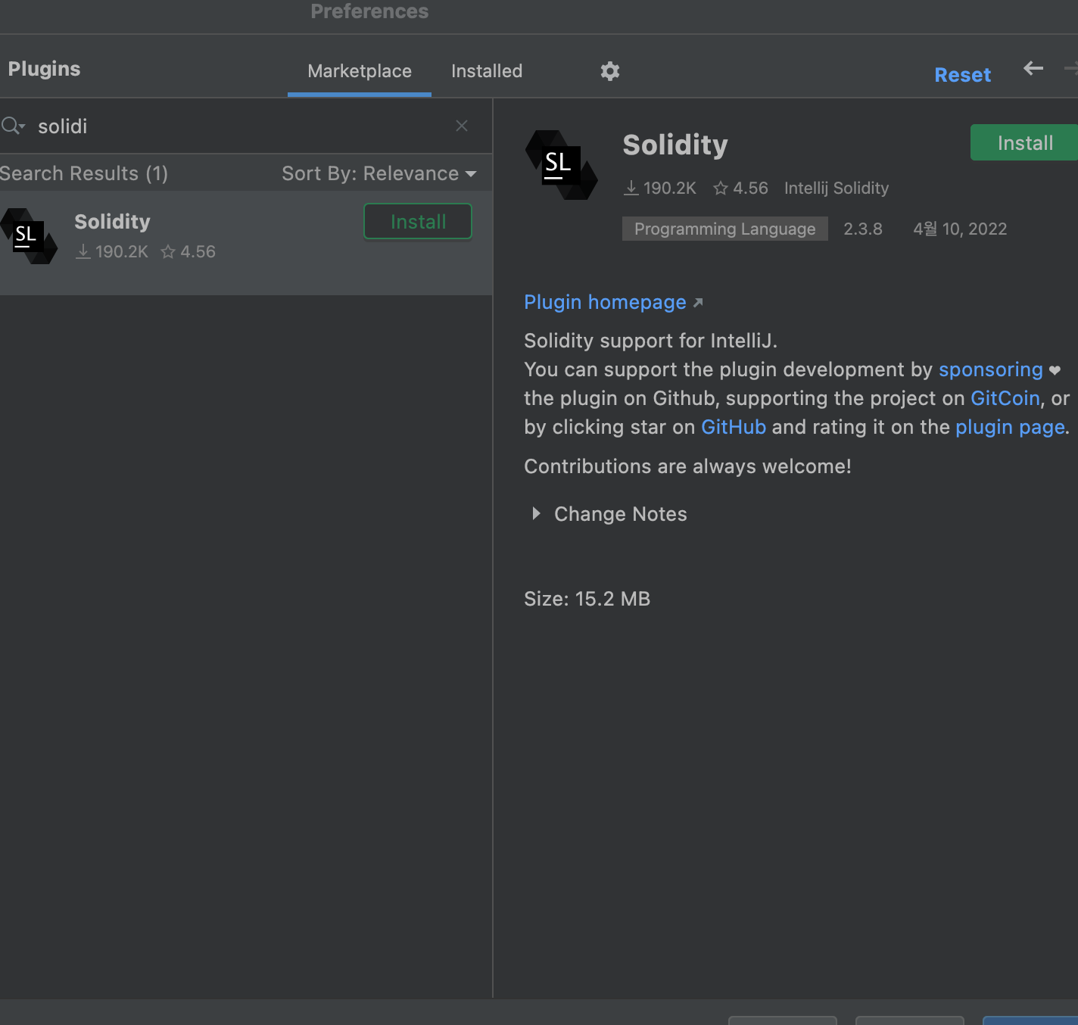This screenshot has width=1078, height=1025.
Task: Click the Preferences window title
Action: click(369, 11)
